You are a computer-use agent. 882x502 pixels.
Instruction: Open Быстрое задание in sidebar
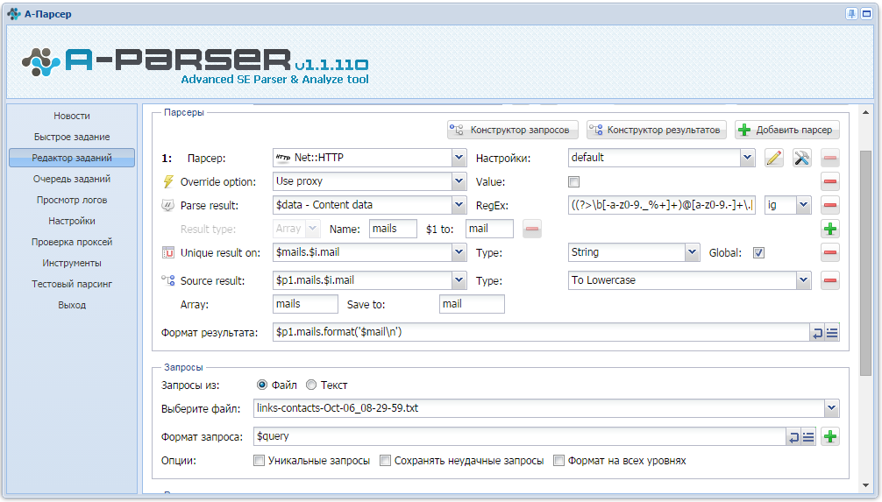coord(72,137)
